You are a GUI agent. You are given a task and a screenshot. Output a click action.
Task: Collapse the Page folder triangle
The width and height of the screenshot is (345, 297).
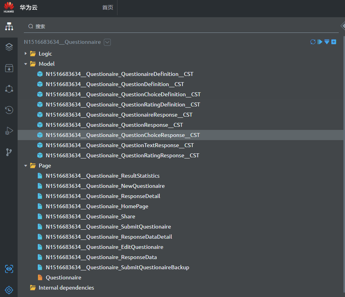pos(25,166)
